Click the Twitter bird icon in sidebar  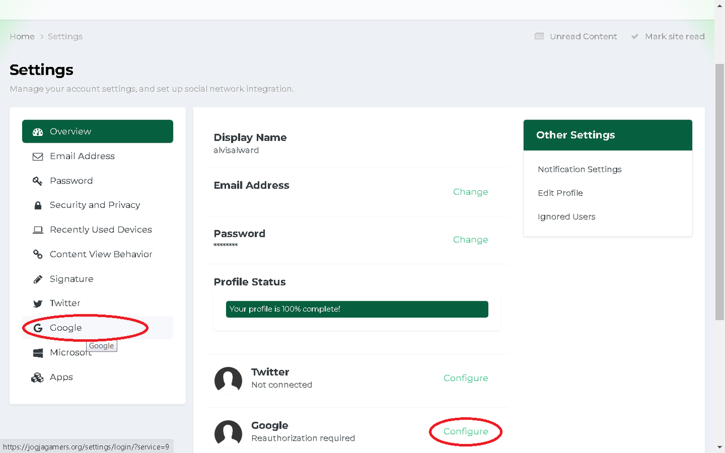pyautogui.click(x=38, y=304)
